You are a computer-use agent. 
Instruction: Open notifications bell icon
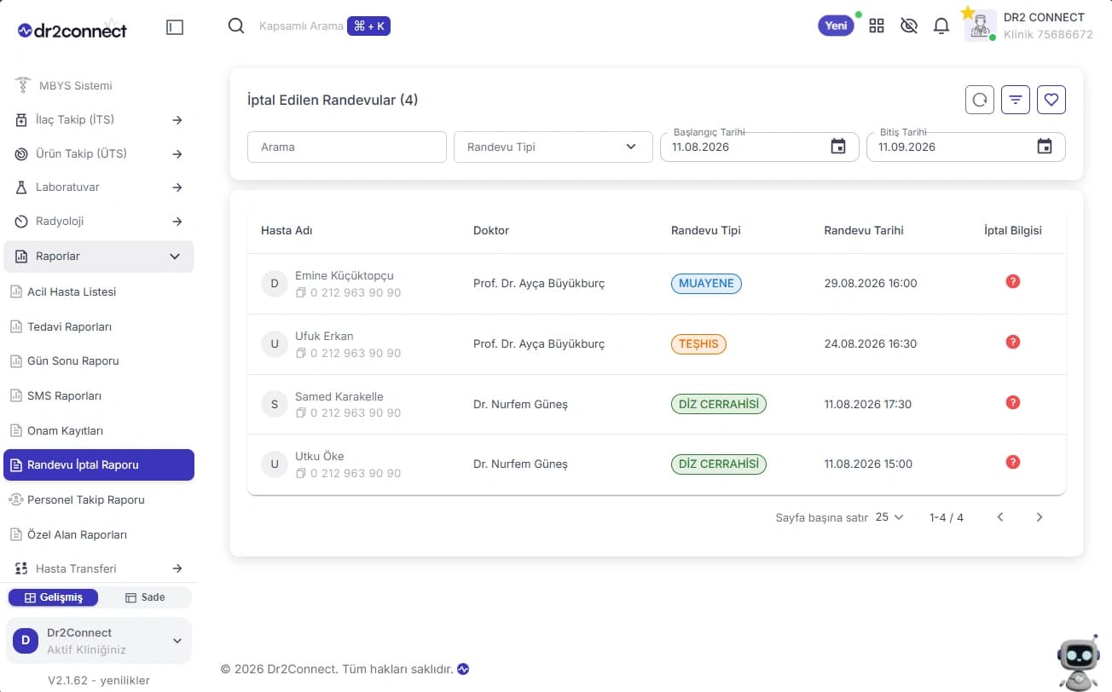coord(941,26)
